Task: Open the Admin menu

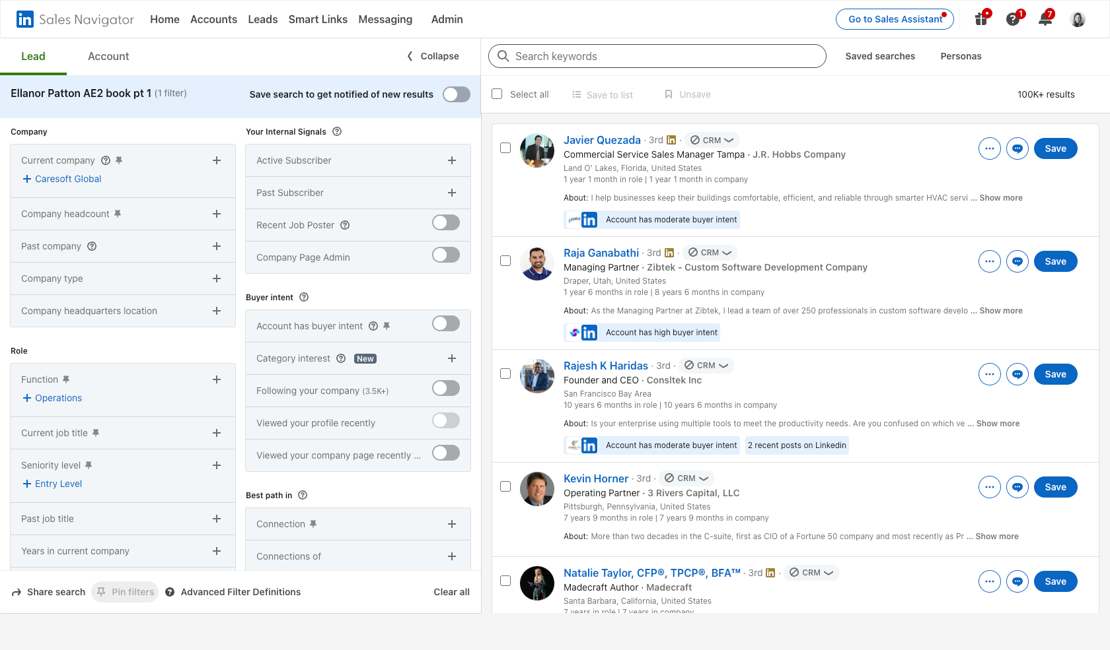Action: pos(447,19)
